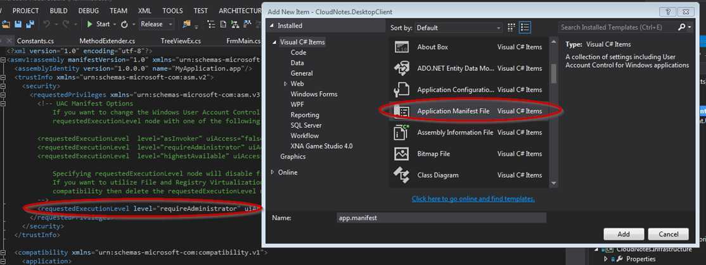The image size is (706, 265).
Task: Click the Find in Files toolbar icon
Action: (186, 24)
